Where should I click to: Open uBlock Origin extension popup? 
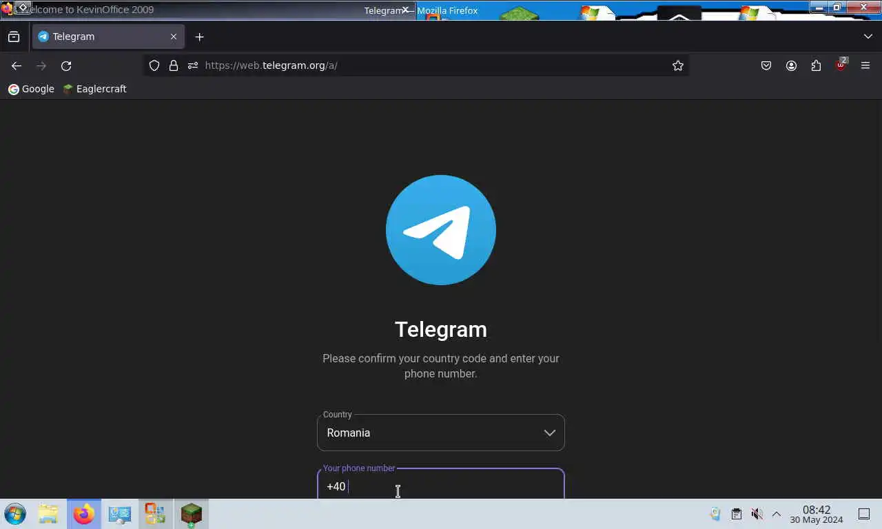[841, 65]
